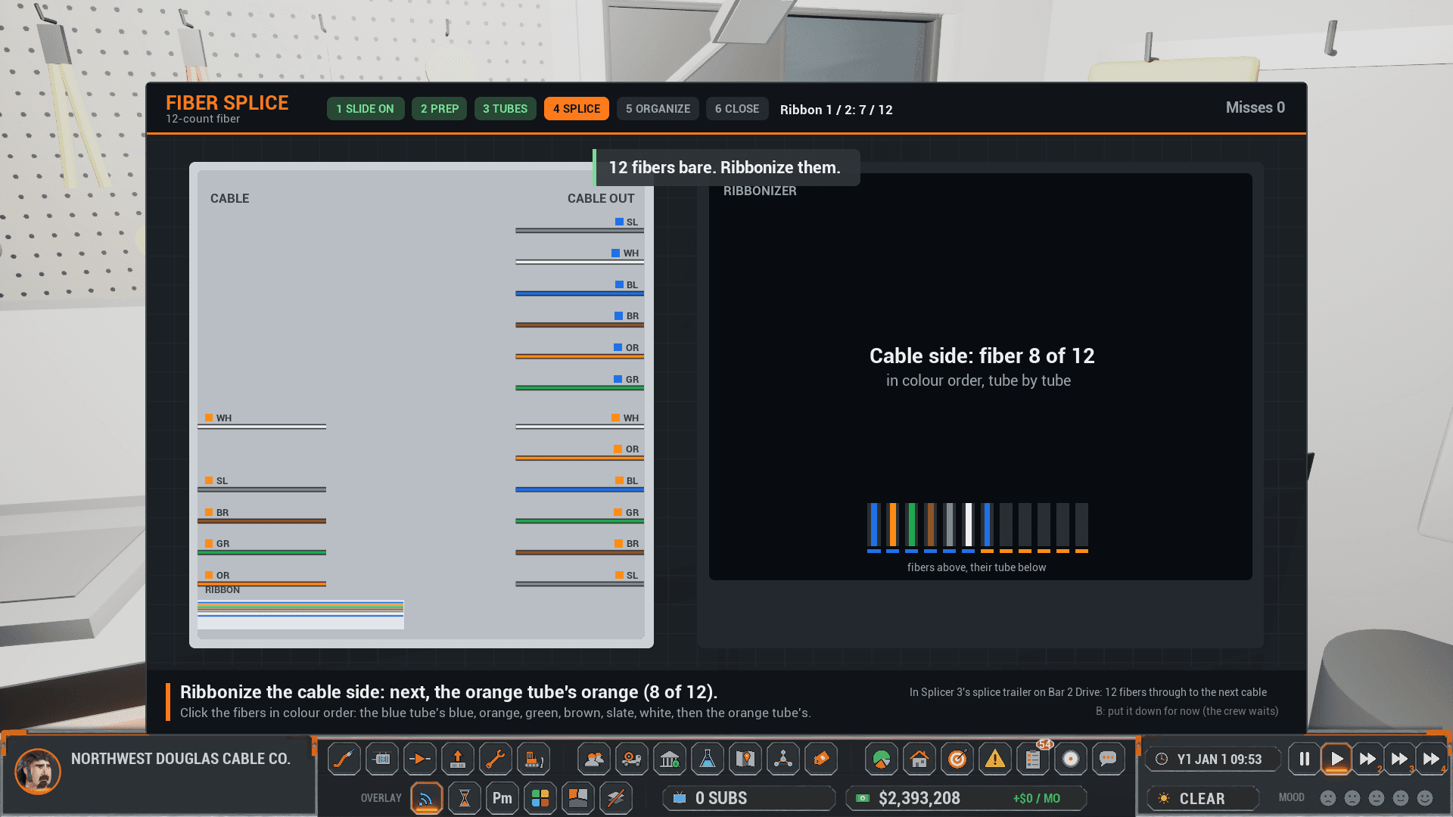Set normal play speed
The height and width of the screenshot is (817, 1453).
[x=1336, y=759]
